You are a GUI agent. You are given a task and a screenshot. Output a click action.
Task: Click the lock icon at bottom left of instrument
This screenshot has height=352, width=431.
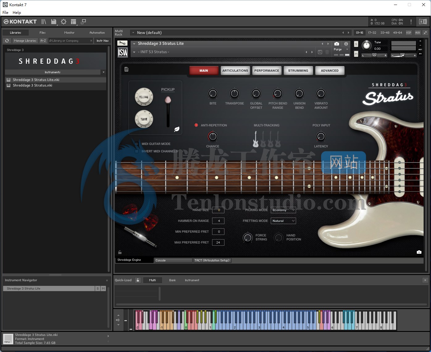pyautogui.click(x=120, y=252)
